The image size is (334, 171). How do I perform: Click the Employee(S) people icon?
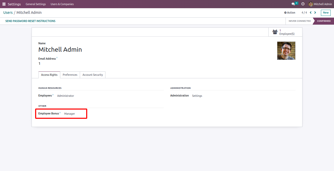tap(275, 32)
